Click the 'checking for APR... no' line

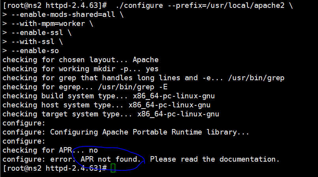pyautogui.click(x=50, y=150)
